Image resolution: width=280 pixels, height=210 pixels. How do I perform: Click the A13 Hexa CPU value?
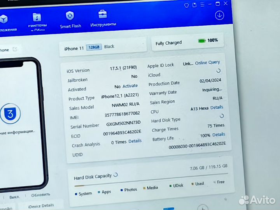(x=199, y=108)
